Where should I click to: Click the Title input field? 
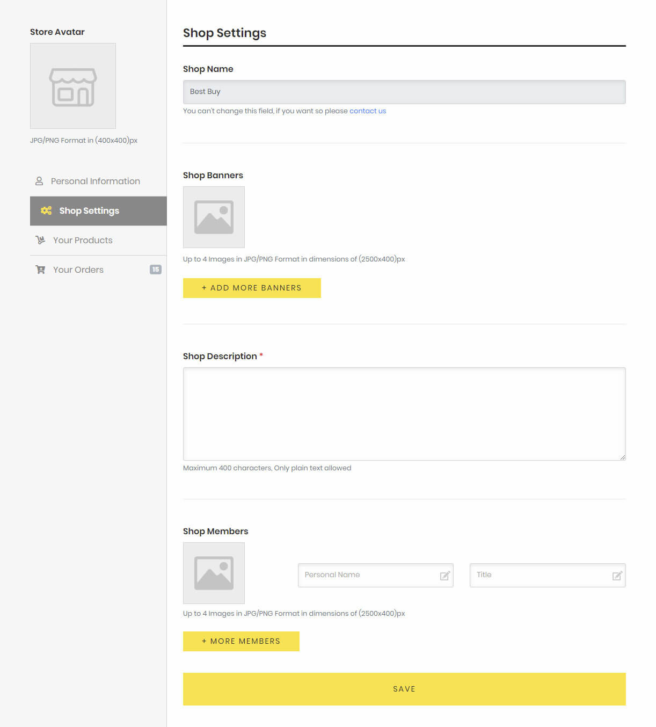click(x=548, y=575)
